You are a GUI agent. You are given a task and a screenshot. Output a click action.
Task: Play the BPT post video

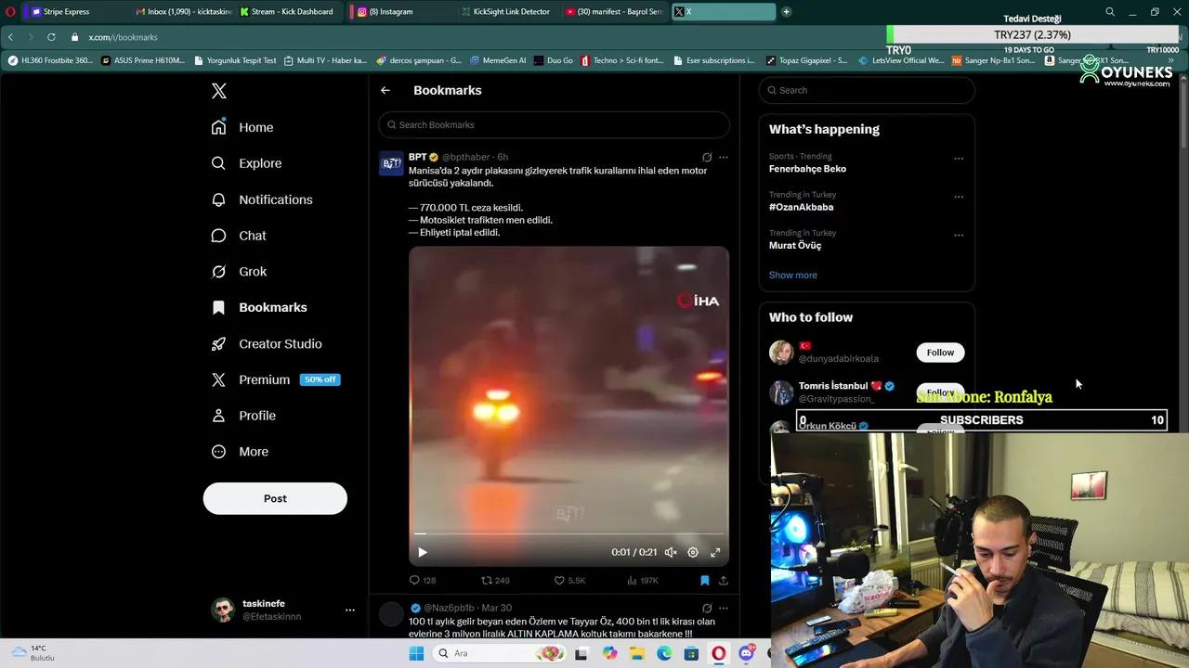[423, 552]
